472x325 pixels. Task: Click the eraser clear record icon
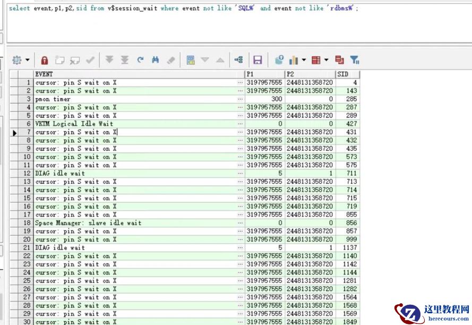point(170,60)
